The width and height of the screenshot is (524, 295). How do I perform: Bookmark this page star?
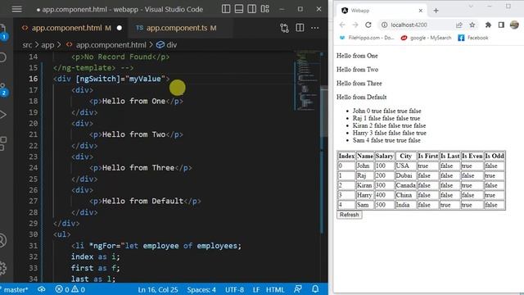(472, 25)
